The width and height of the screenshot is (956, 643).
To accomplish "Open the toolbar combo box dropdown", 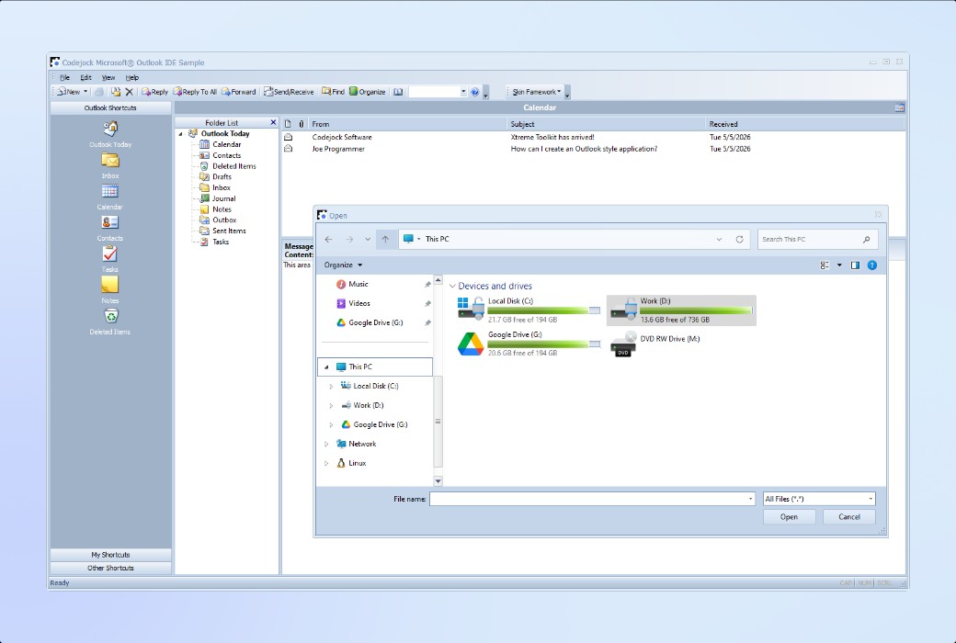I will pyautogui.click(x=462, y=92).
